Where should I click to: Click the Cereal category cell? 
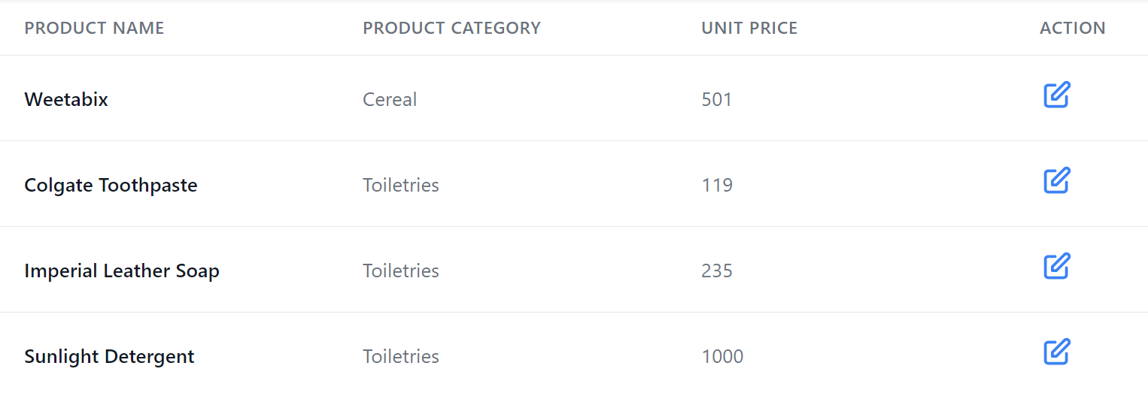390,99
